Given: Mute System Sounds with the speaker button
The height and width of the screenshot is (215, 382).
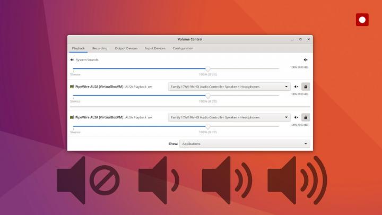Looking at the screenshot, I should (x=305, y=60).
